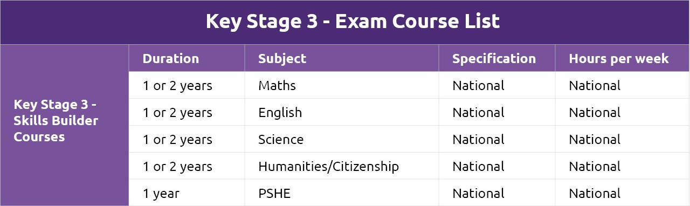This screenshot has height=206, width=690.
Task: Click the hours per week cell for Science
Action: 623,139
